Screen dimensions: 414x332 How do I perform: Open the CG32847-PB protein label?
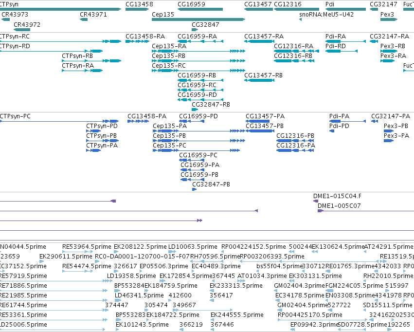coord(211,184)
